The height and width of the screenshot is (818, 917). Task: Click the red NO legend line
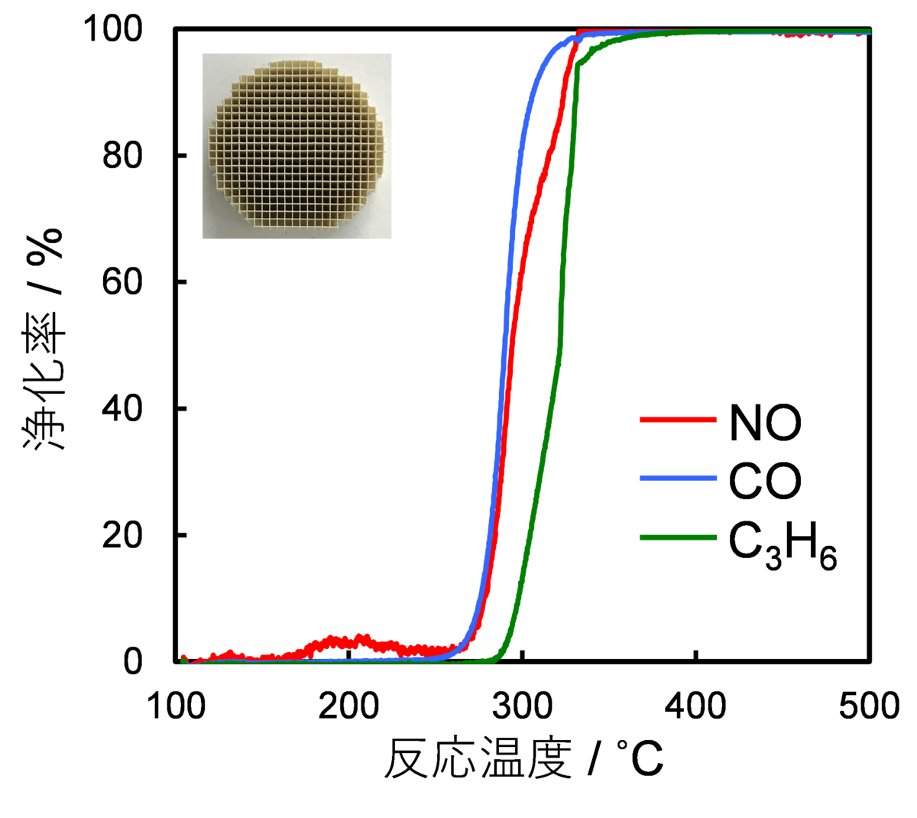[x=678, y=420]
